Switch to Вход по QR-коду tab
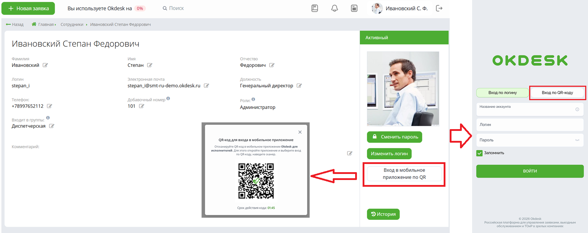Viewport: 588px width, 233px height. (557, 93)
